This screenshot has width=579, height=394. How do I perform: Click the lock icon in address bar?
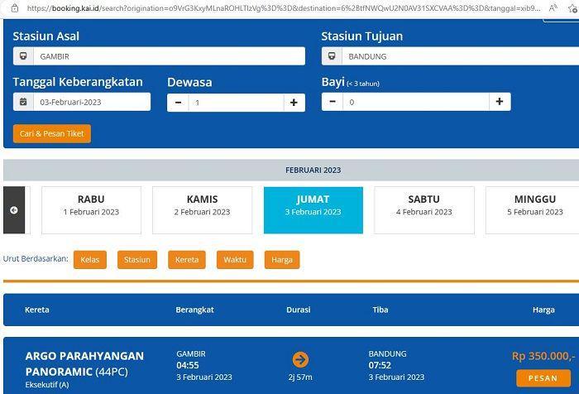coord(14,7)
